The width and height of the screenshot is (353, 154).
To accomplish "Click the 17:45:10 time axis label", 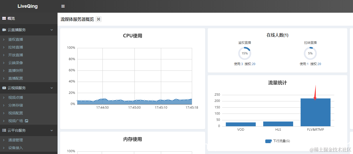I will [161, 108].
